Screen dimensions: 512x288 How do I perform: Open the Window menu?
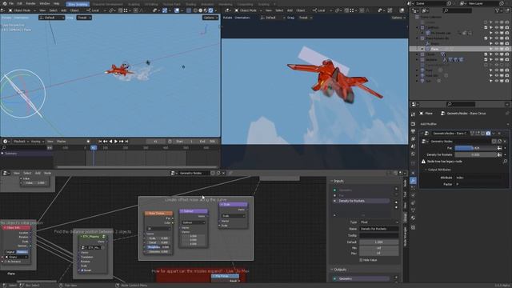45,3
